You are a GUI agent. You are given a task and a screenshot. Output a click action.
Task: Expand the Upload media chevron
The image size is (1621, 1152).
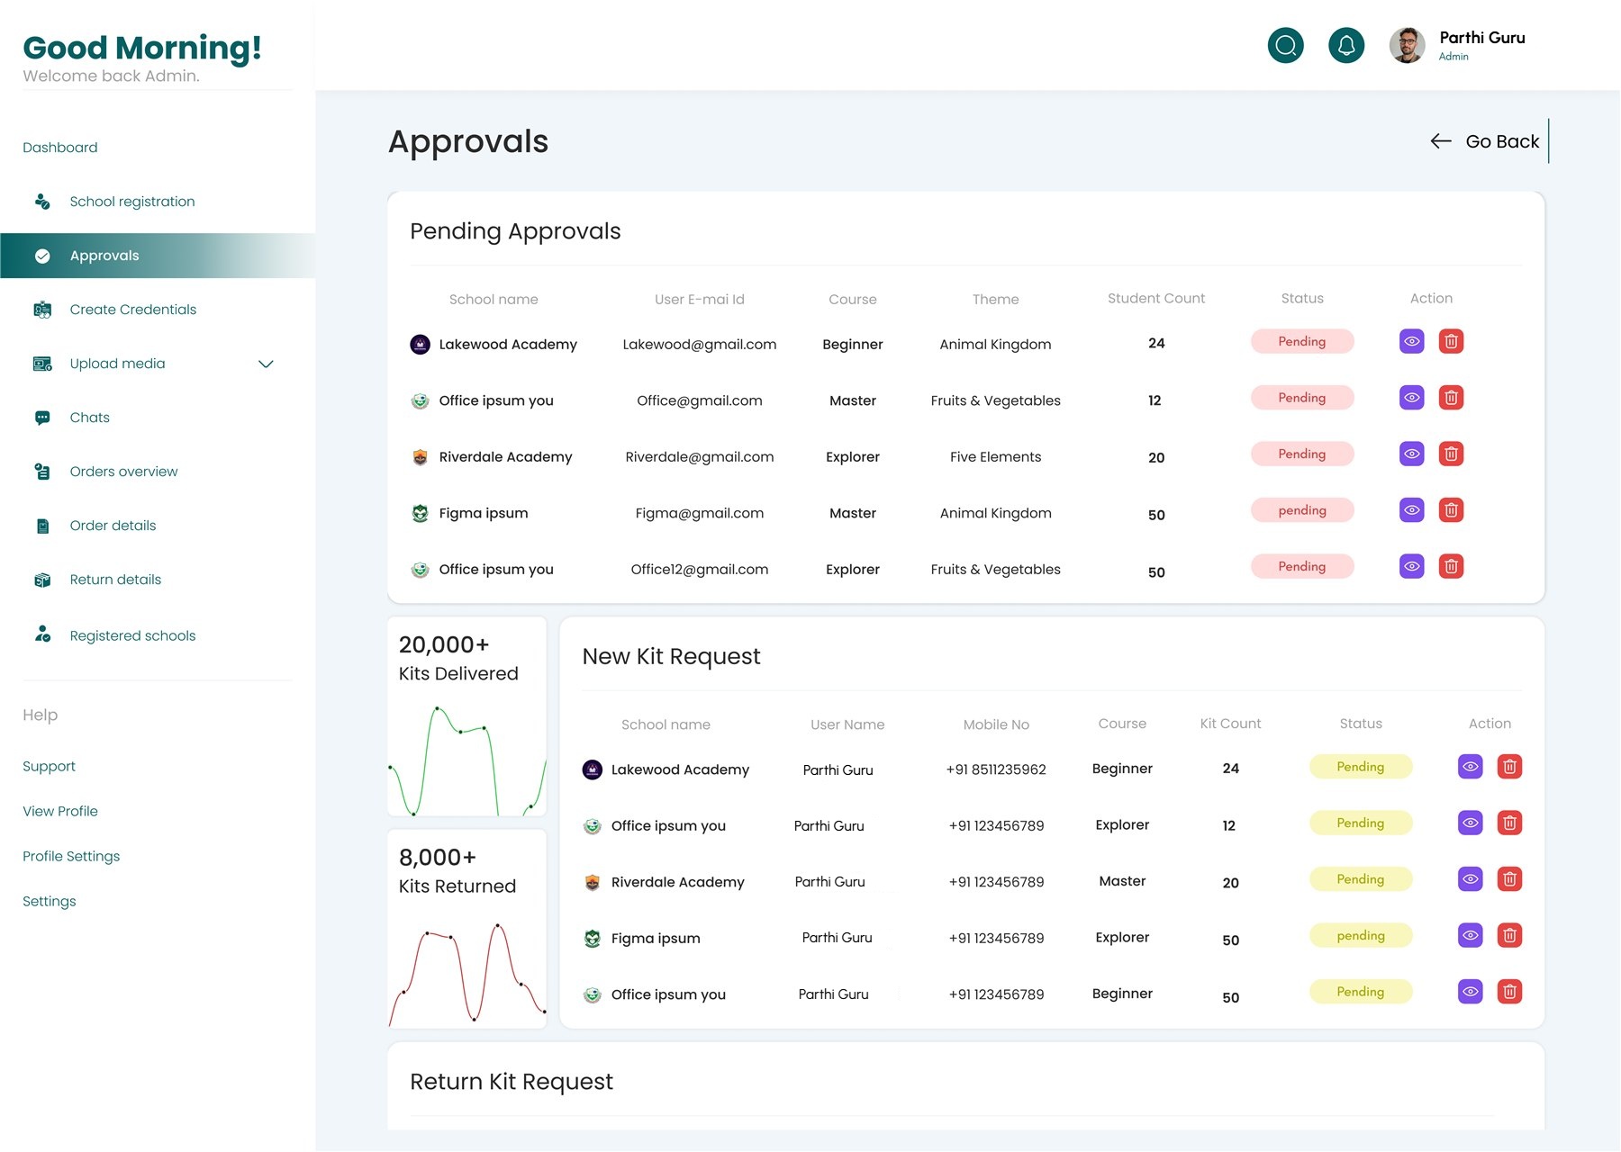(266, 364)
